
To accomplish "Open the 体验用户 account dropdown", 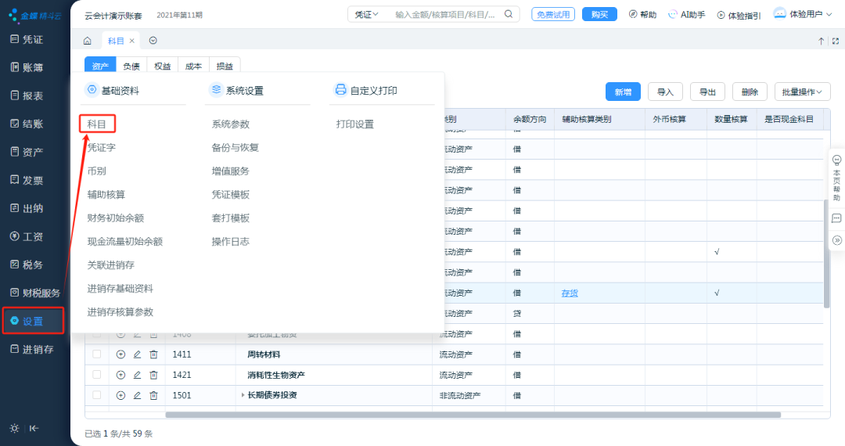I will click(x=803, y=14).
